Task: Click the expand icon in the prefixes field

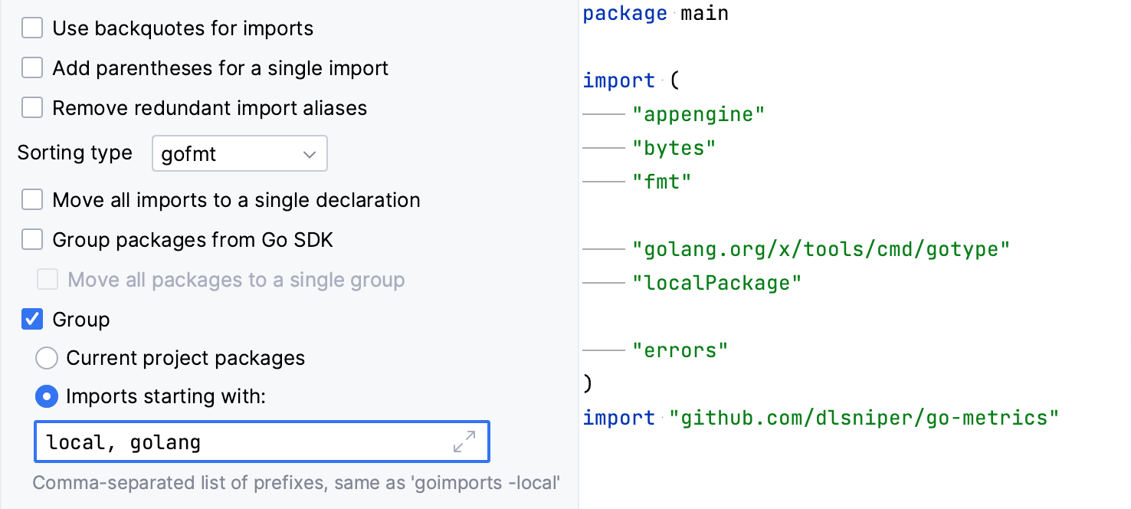Action: 464,442
